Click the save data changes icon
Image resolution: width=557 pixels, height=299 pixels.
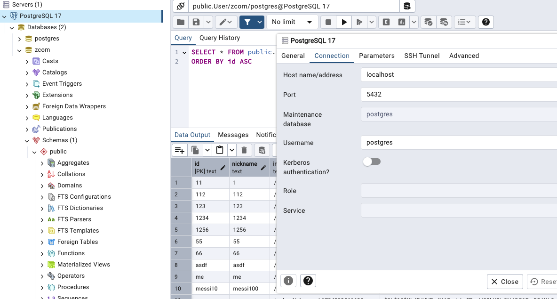pos(262,150)
